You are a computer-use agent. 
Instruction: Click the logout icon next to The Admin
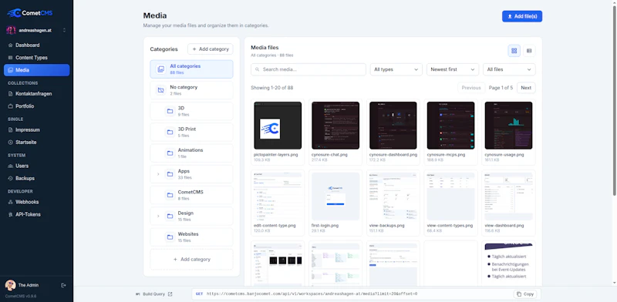[64, 285]
